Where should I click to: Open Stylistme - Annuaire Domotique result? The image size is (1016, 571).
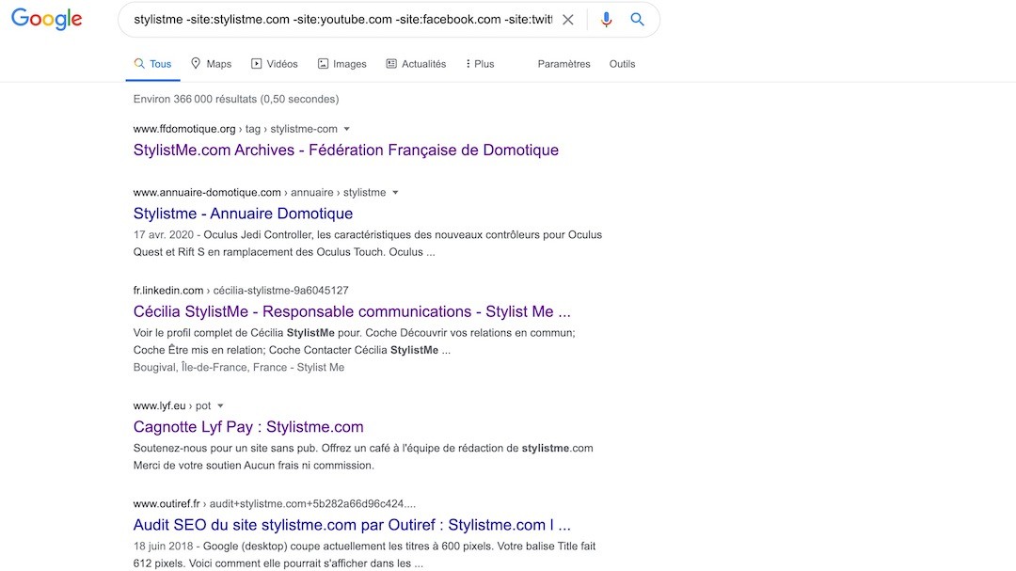[243, 214]
